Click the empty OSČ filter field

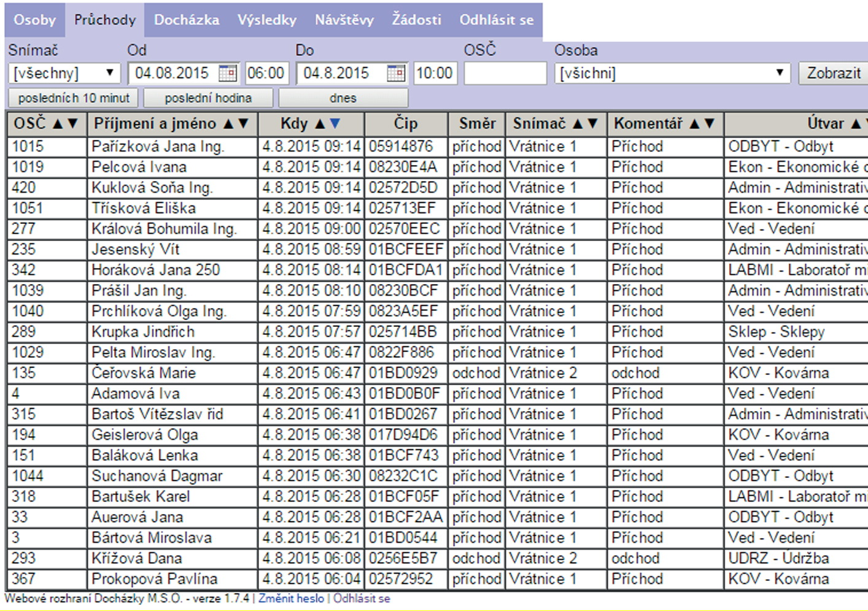pyautogui.click(x=505, y=74)
